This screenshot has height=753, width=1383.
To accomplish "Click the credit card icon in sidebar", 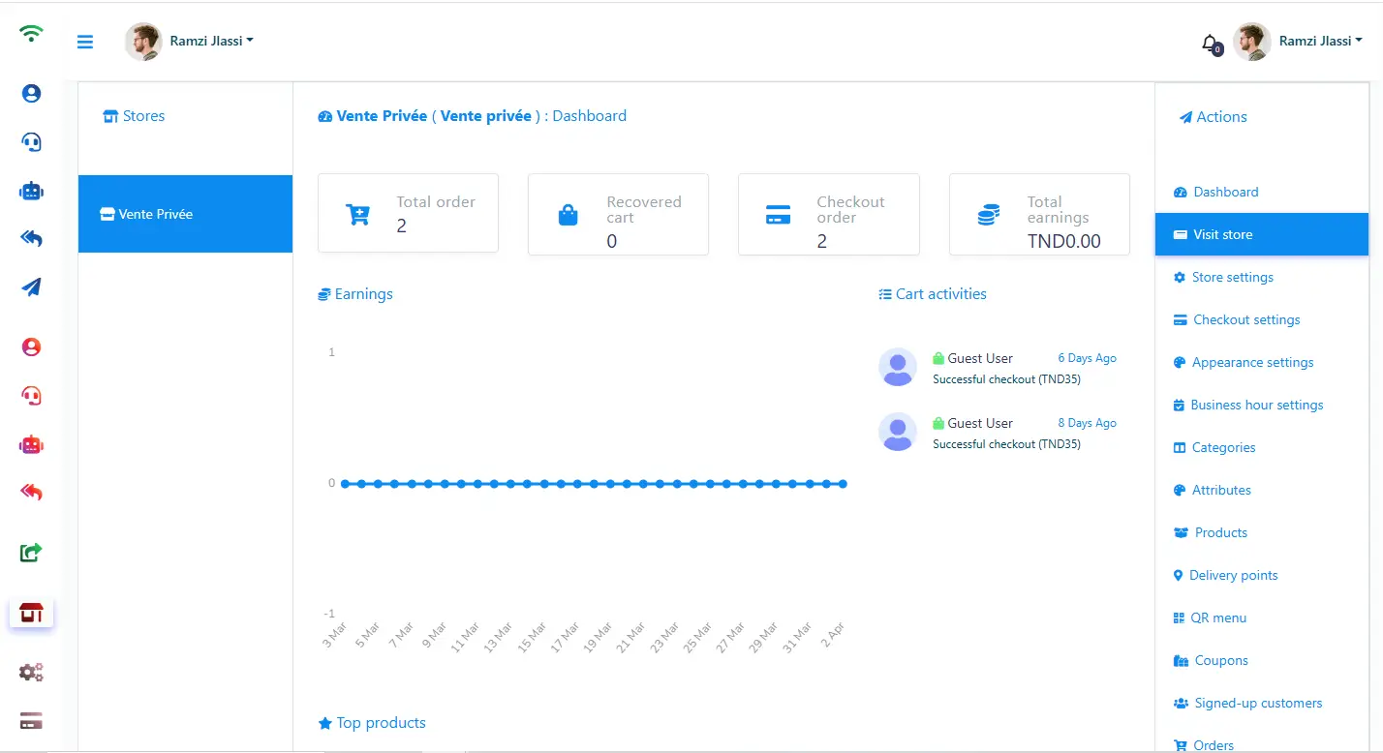I will [x=31, y=721].
